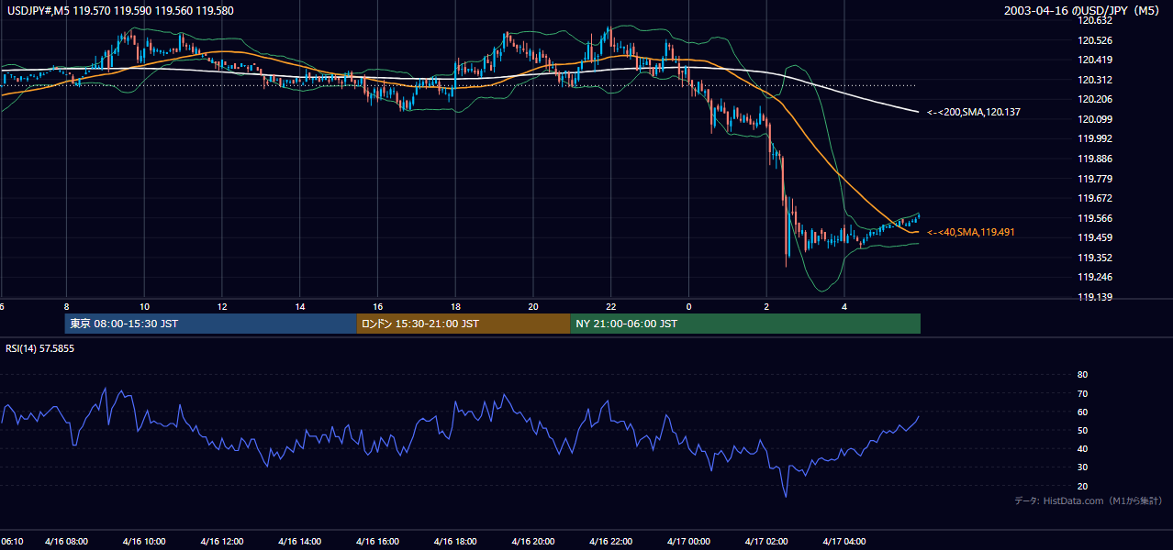Click the RSI(14) 57.5855 indicator label
Screen dimensions: 1173x550
click(x=39, y=349)
